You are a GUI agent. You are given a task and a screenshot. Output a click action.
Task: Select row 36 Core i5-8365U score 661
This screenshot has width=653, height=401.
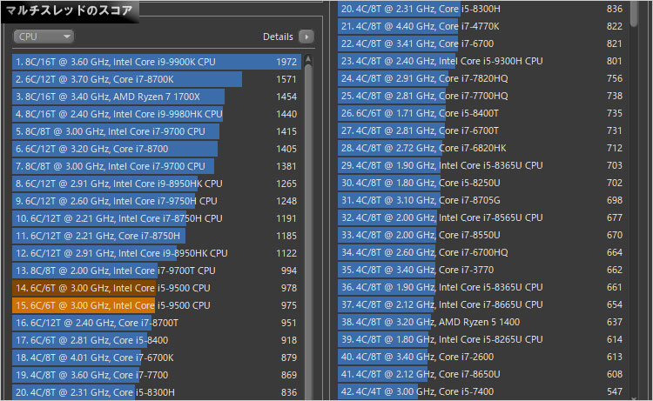(x=482, y=287)
